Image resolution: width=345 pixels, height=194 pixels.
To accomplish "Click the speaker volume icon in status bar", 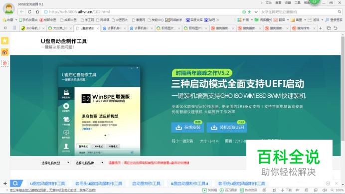I will 325,190.
